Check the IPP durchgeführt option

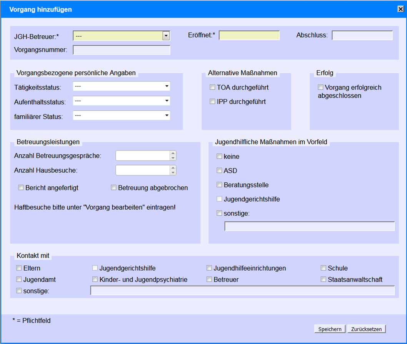tap(212, 102)
